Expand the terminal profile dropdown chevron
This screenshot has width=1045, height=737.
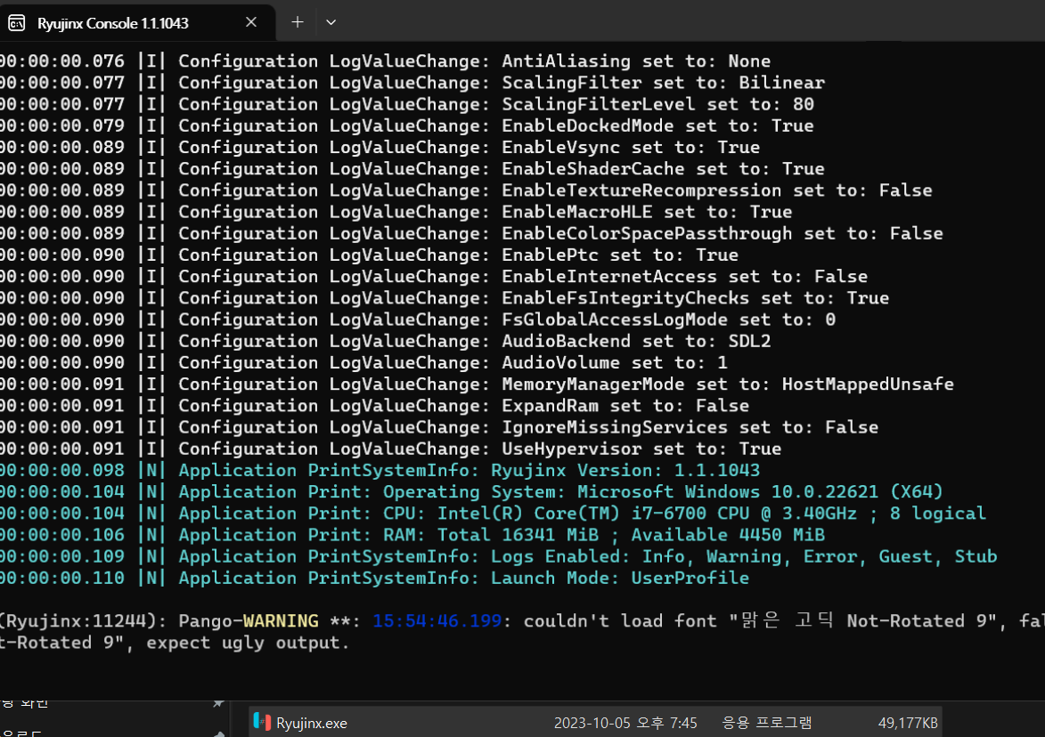331,22
